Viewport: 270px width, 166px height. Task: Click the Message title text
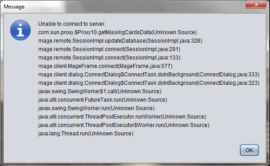tap(14, 7)
